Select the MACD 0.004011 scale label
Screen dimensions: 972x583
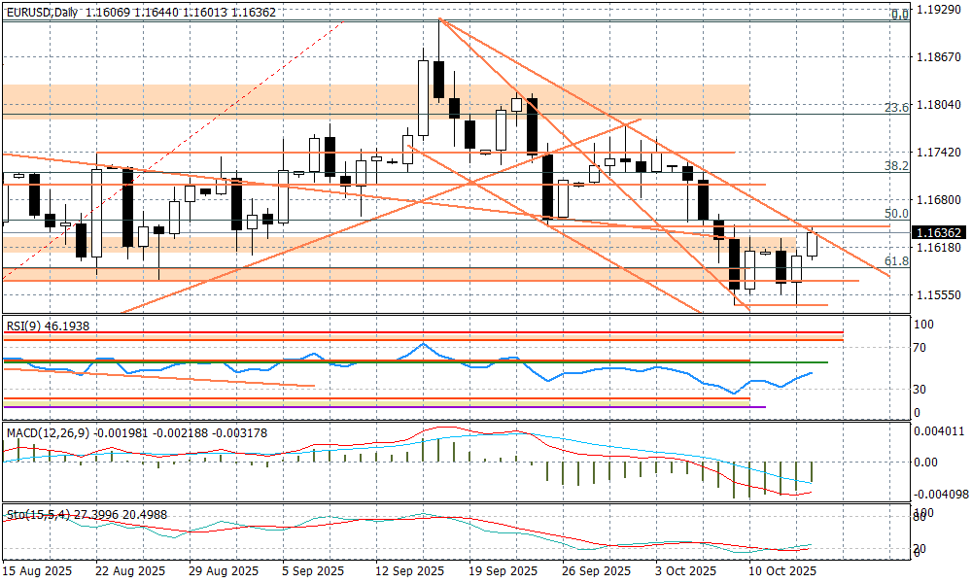coord(939,432)
